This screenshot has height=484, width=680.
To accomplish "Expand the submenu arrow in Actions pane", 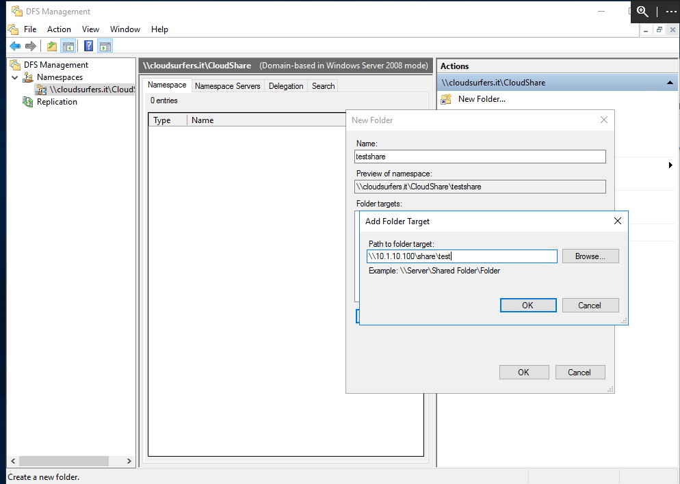I will (670, 165).
